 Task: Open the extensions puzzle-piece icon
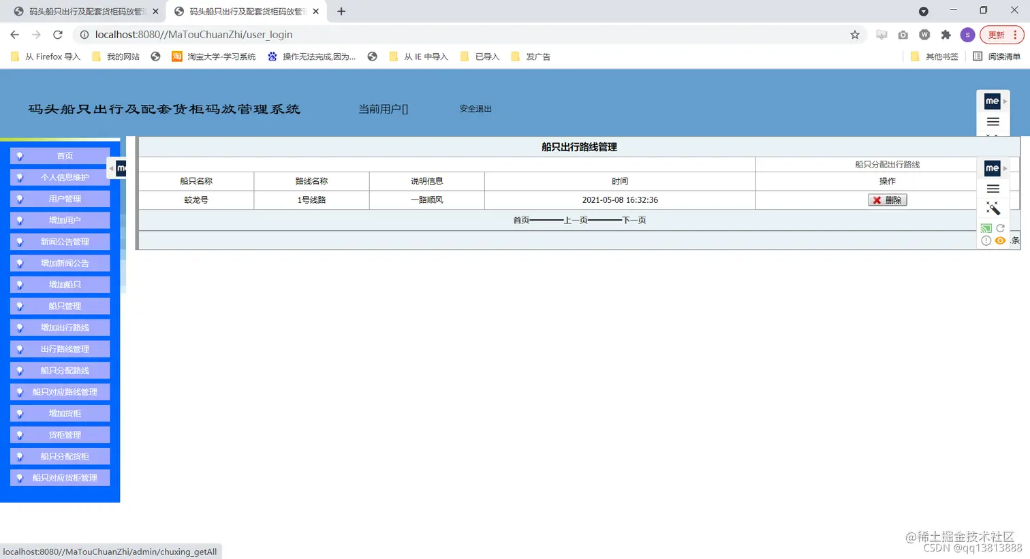pyautogui.click(x=946, y=35)
